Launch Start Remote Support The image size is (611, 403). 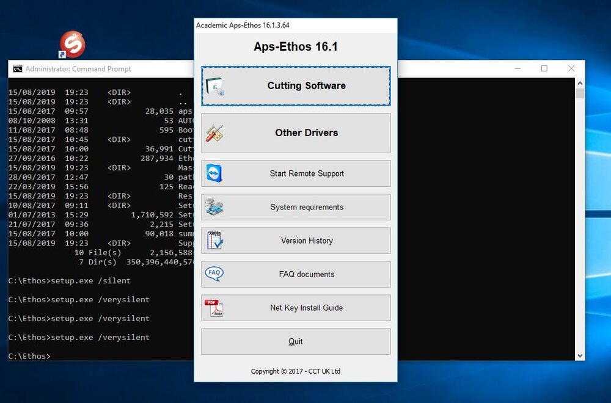click(296, 173)
